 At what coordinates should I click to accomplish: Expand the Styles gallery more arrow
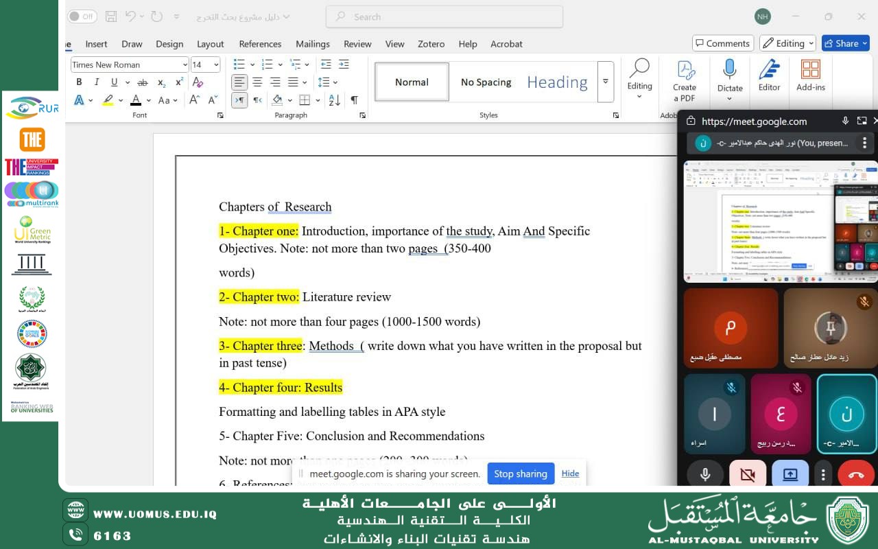(605, 82)
